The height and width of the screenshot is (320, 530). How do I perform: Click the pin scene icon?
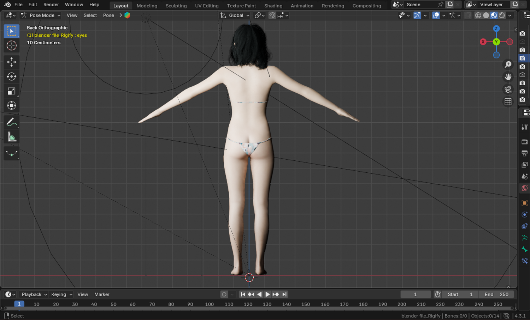pos(440,5)
